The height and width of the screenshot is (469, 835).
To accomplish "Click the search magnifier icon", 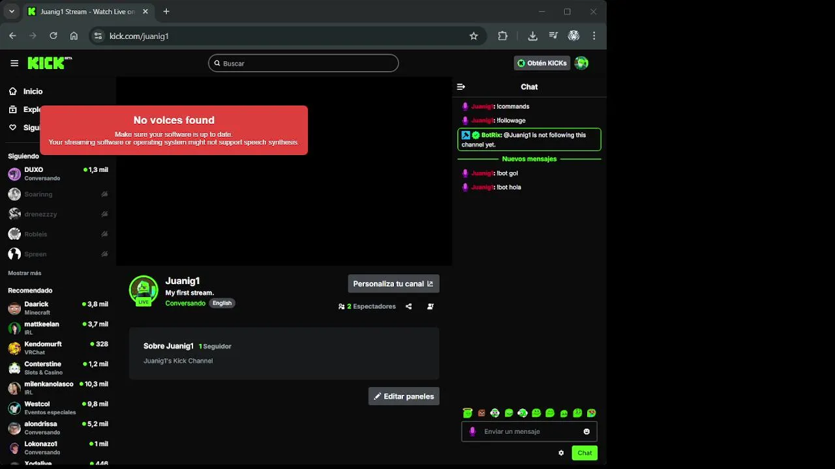I will [217, 63].
